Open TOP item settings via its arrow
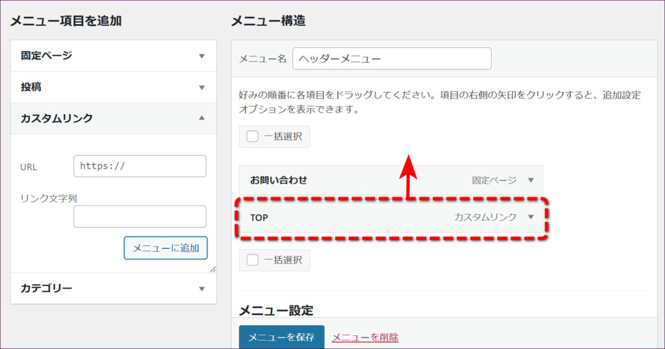This screenshot has width=665, height=349. tap(531, 217)
